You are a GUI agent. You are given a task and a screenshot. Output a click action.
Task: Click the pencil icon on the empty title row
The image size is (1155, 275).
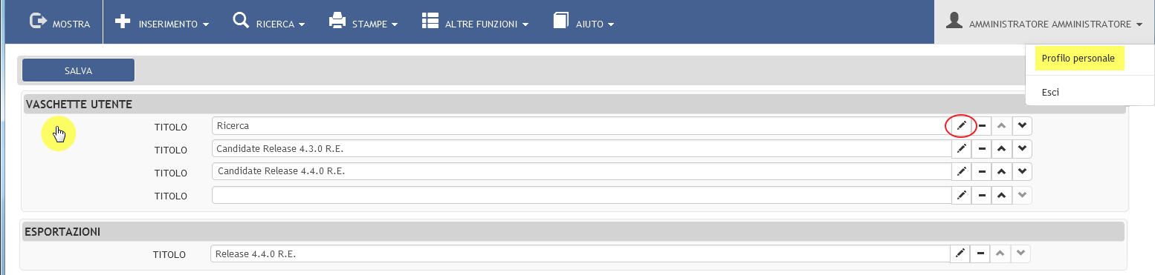[962, 196]
